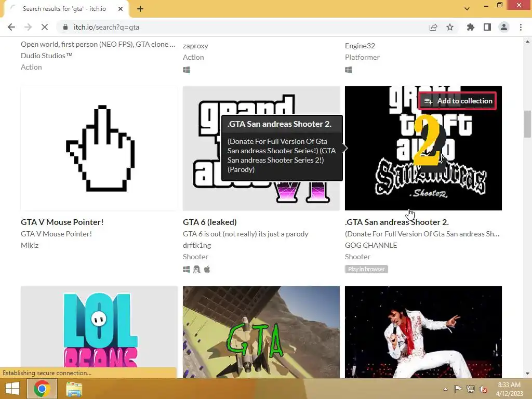Viewport: 532px width, 399px height.
Task: Add San andreas Shooter 2 to collection
Action: pyautogui.click(x=458, y=101)
